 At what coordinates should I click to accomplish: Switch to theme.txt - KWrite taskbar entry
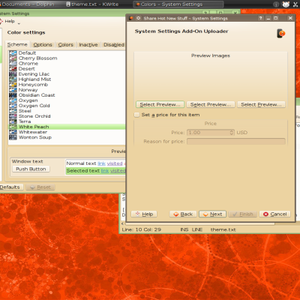click(x=92, y=4)
